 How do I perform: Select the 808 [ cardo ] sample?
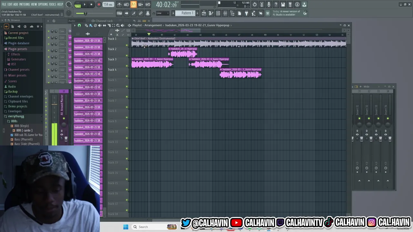tap(24, 130)
